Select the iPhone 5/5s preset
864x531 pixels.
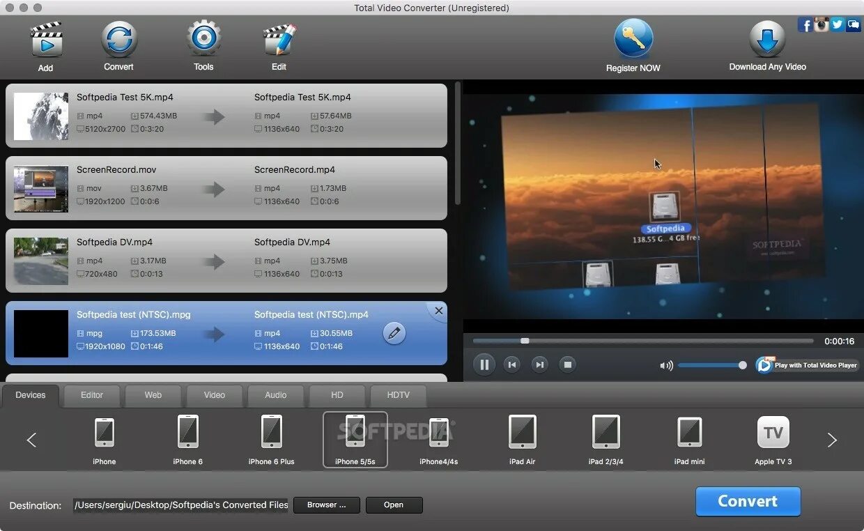(x=355, y=440)
